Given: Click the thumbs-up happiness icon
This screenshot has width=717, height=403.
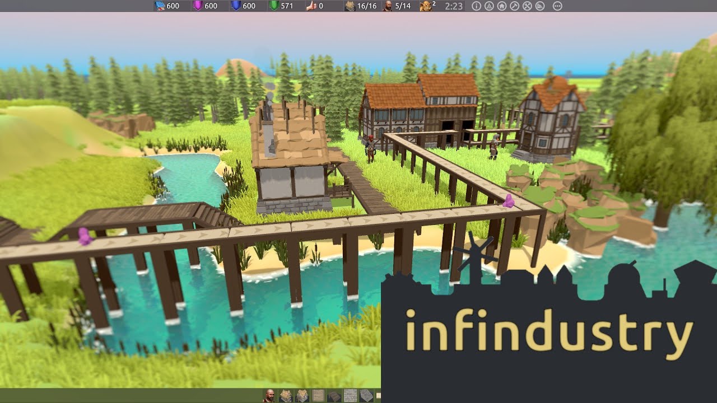Looking at the screenshot, I should pyautogui.click(x=311, y=6).
